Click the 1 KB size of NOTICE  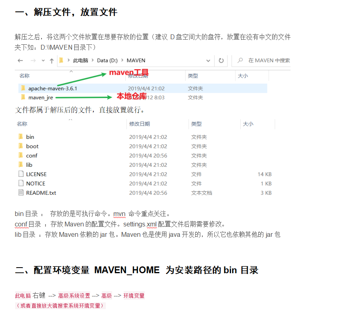[266, 184]
